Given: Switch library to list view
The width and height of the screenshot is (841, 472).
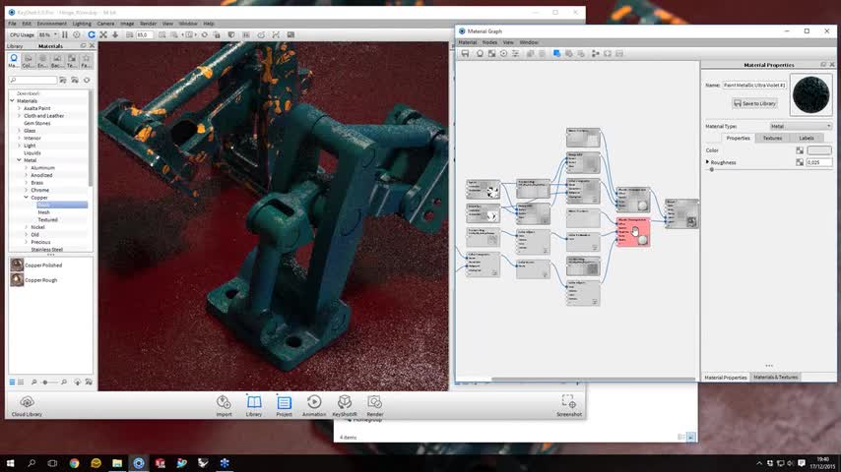Looking at the screenshot, I should [12, 382].
